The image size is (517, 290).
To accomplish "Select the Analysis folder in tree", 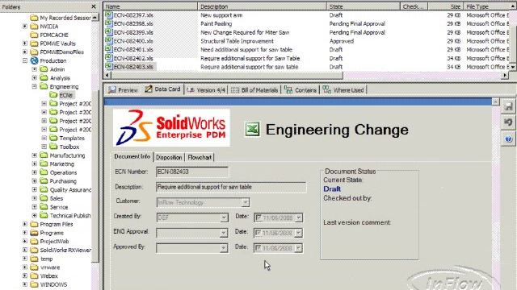I will (x=60, y=78).
